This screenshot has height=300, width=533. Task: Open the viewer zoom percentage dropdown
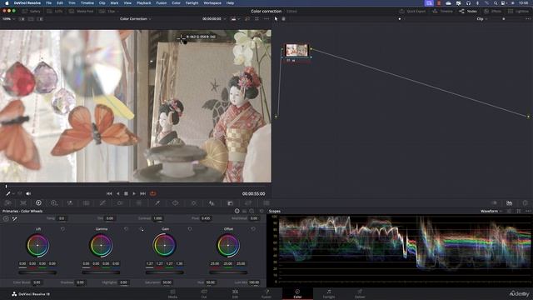pos(9,19)
